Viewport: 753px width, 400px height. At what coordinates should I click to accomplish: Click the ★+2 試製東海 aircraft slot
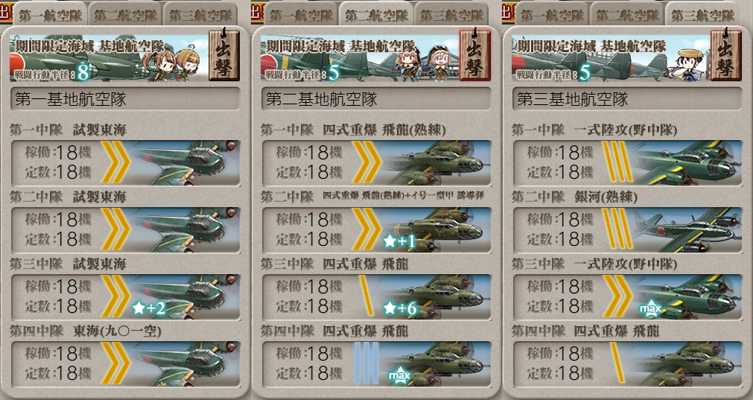[125, 296]
